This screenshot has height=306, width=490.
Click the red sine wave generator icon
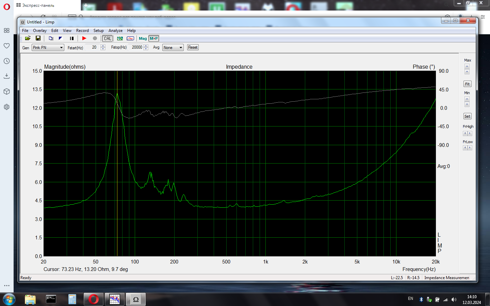[130, 38]
